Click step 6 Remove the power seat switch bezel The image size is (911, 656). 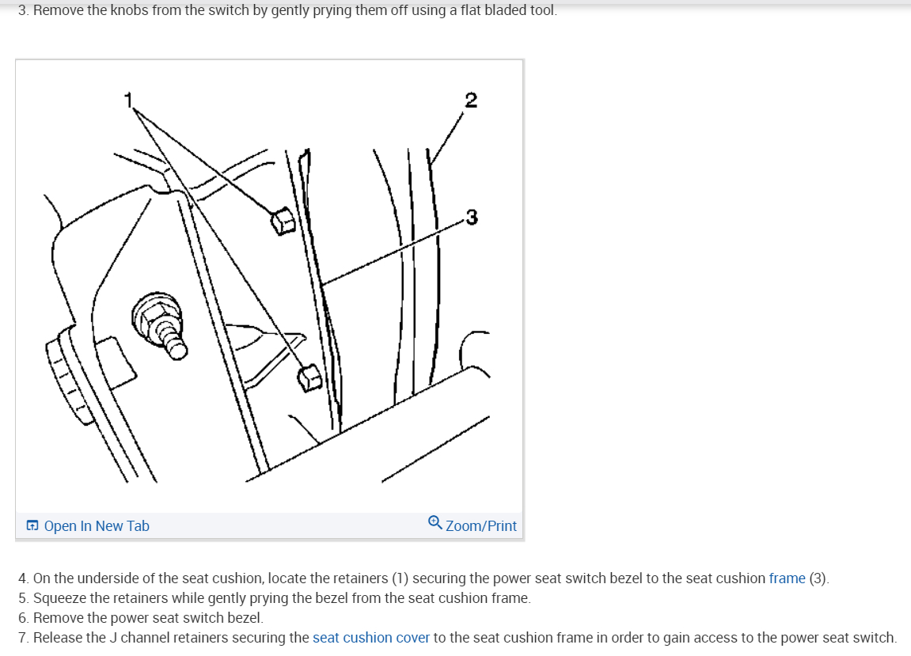[x=141, y=618]
